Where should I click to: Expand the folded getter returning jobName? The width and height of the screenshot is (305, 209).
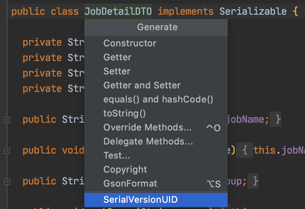click(x=7, y=120)
